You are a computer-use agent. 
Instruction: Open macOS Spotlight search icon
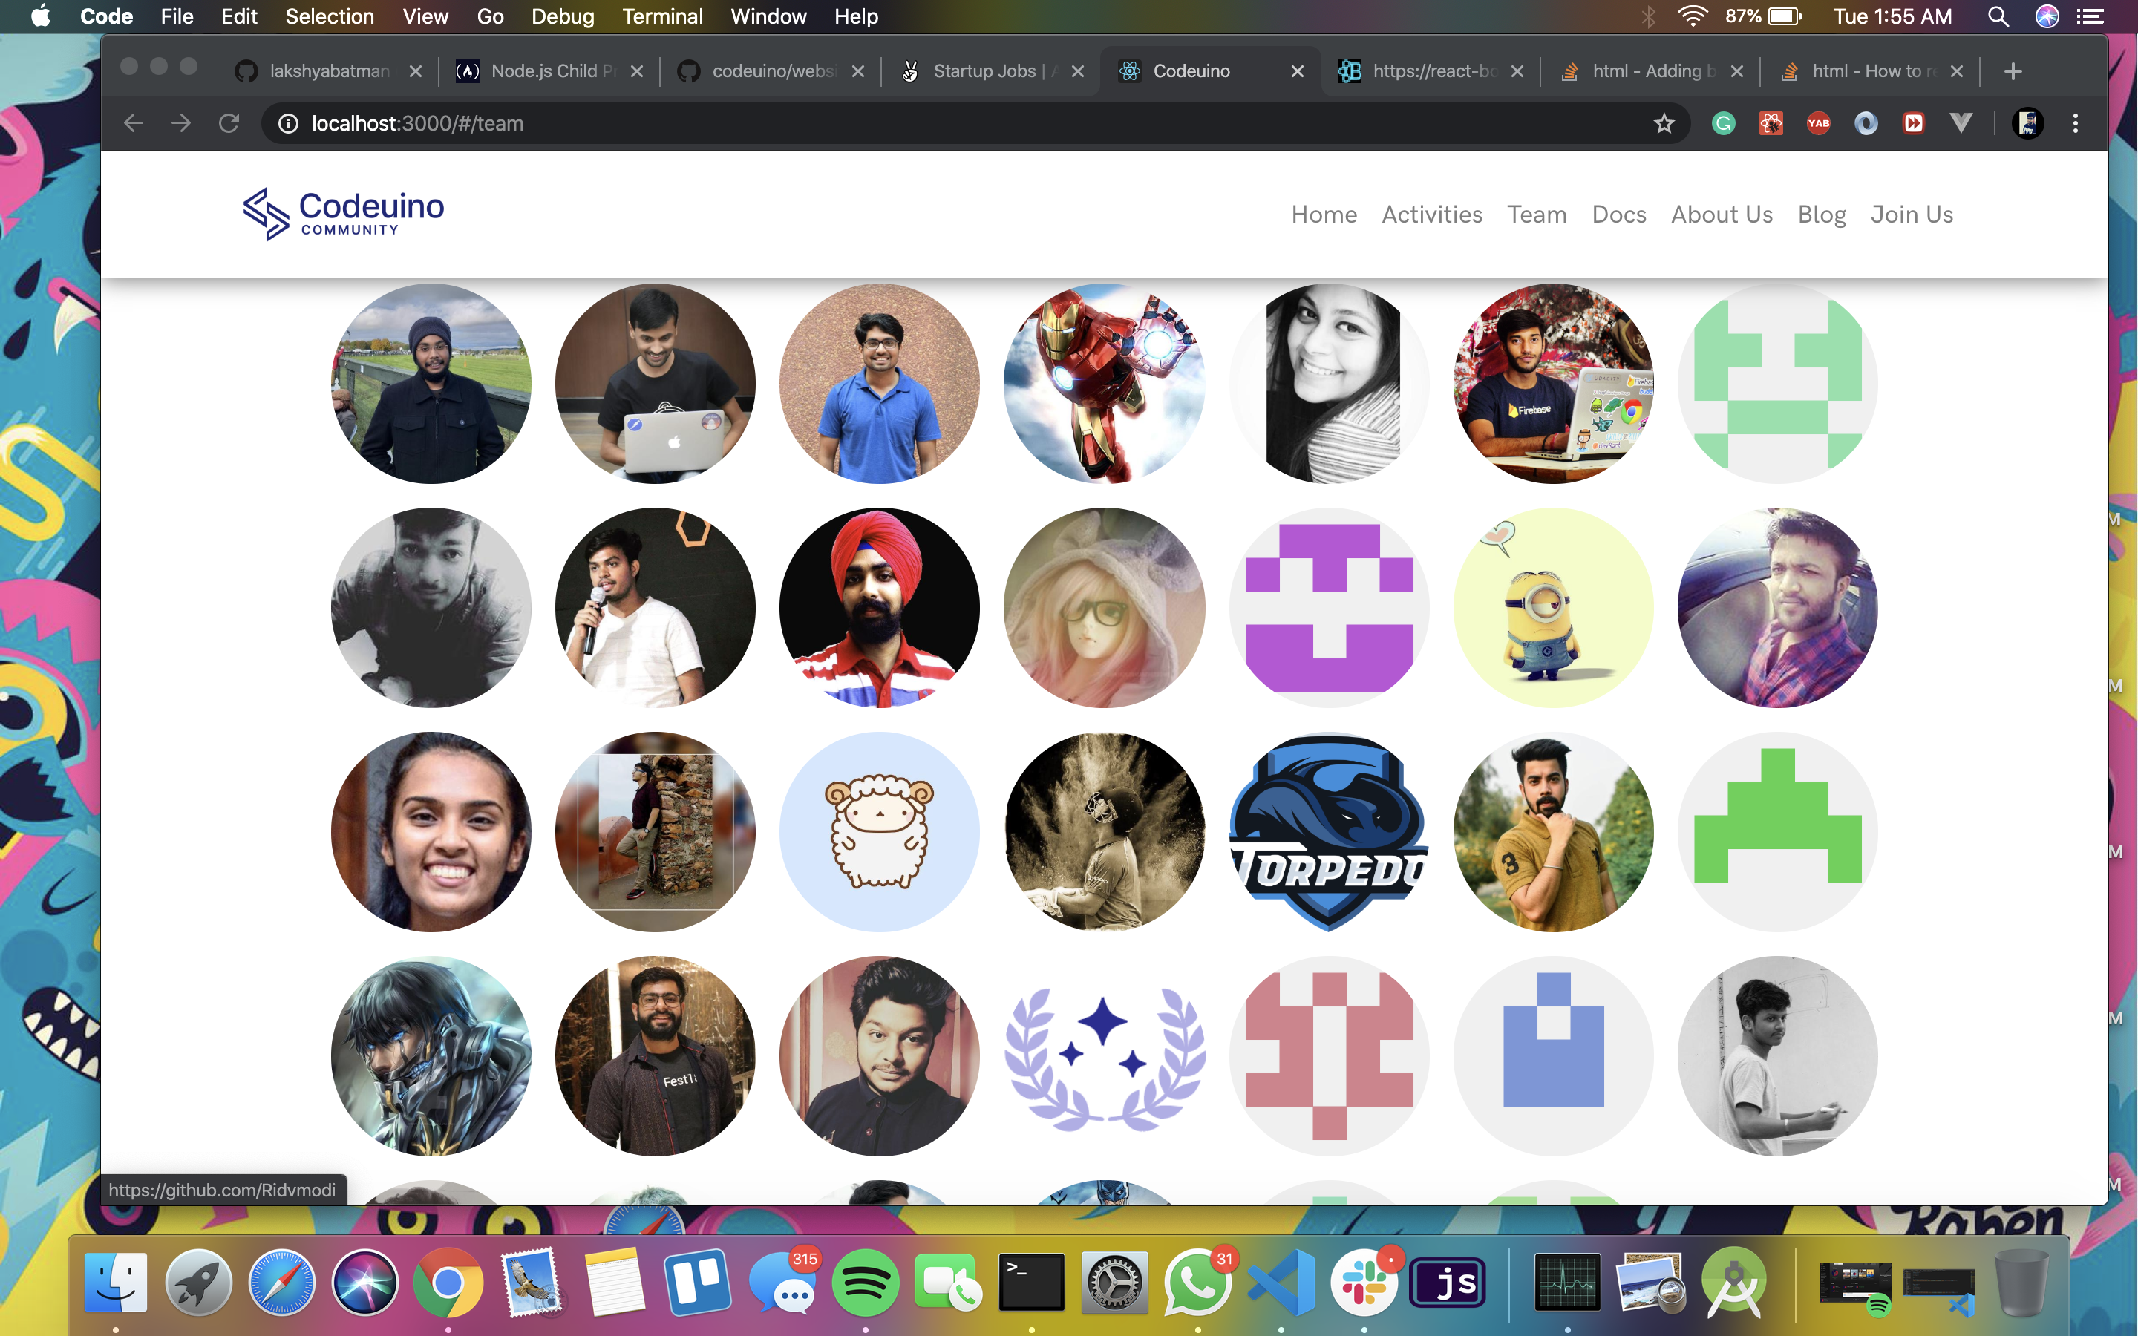tap(1998, 17)
